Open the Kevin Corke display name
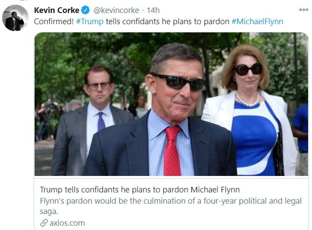This screenshot has height=230, width=312. click(x=57, y=10)
